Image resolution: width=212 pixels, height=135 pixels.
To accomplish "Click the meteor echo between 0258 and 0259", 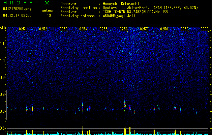I will [175, 107].
